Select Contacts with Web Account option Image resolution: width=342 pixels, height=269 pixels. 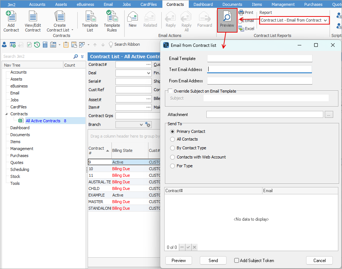coord(173,157)
